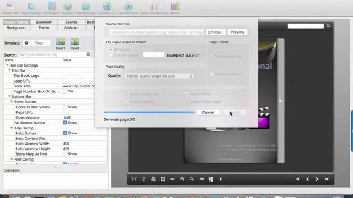Click the import progress bar
Screen dimensions: 353x198
(149, 112)
